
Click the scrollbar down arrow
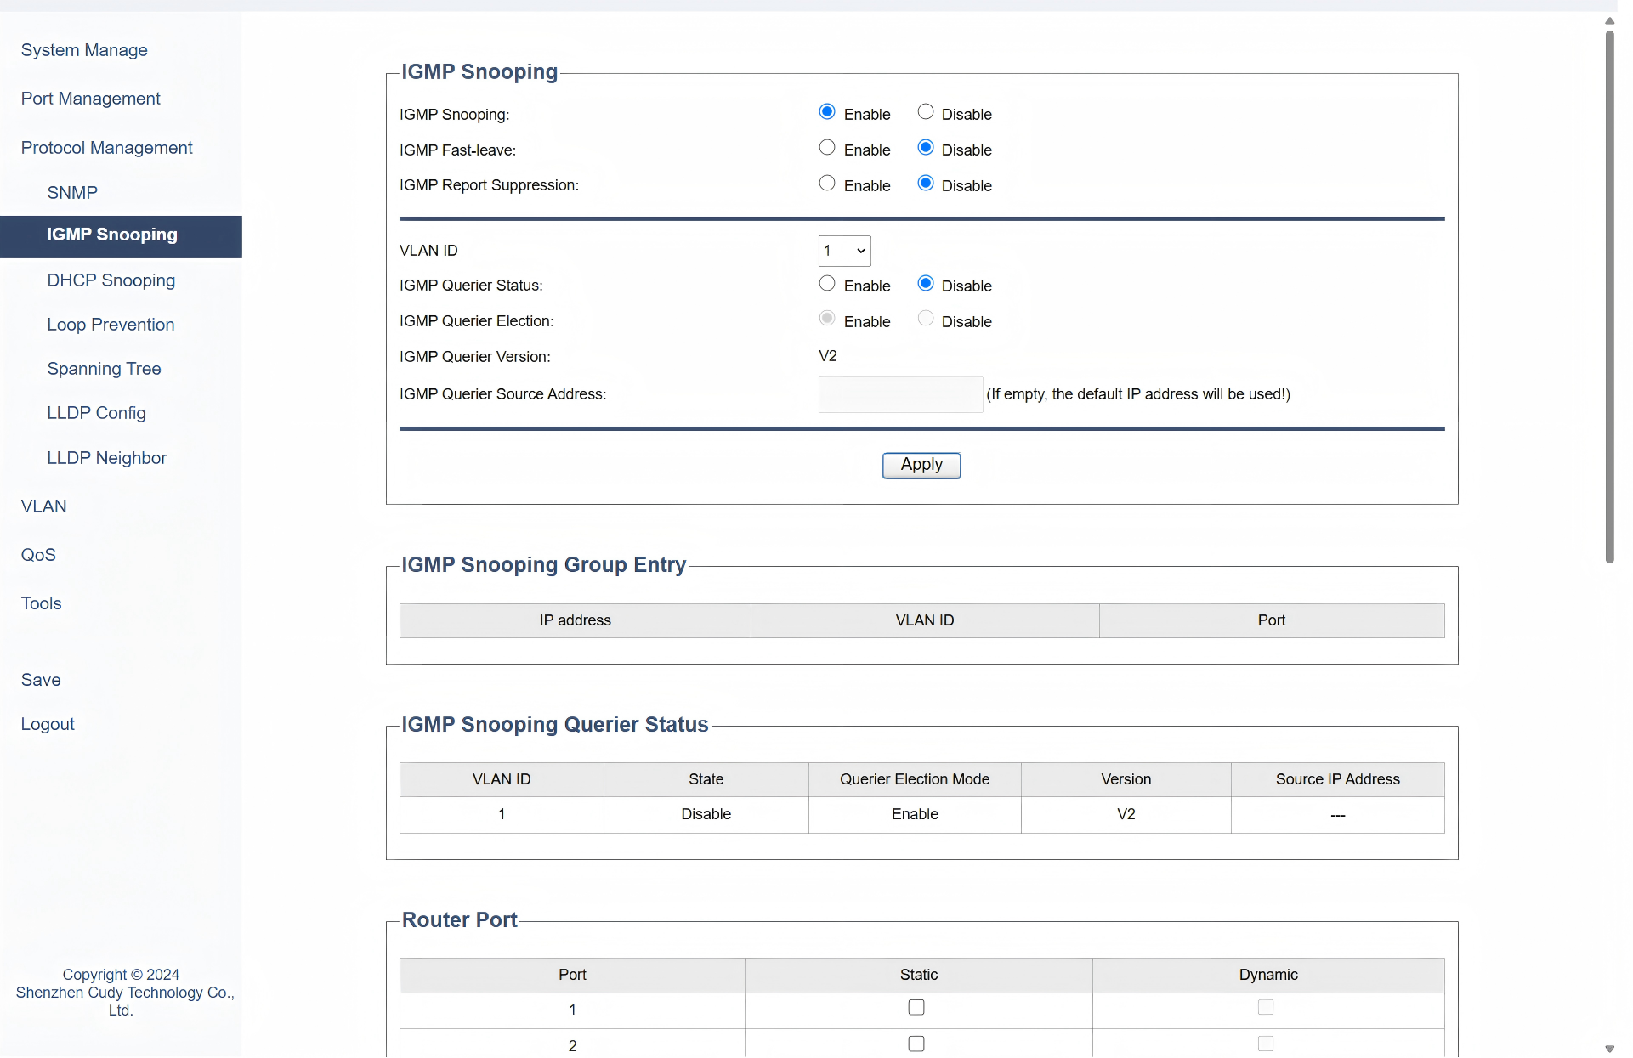1609,1049
